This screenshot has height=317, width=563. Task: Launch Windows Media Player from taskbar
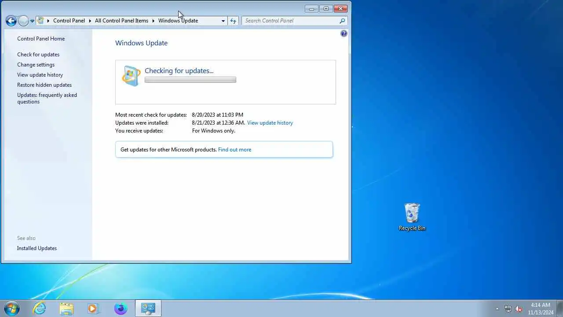[93, 308]
